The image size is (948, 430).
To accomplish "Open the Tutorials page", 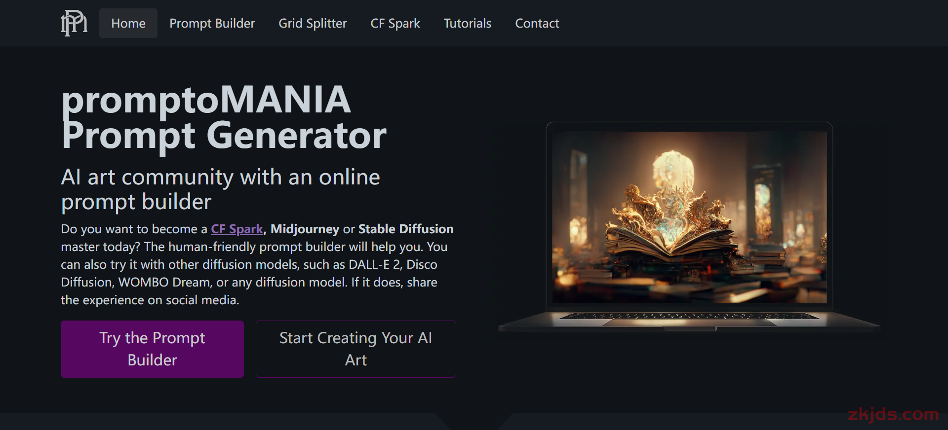I will tap(468, 23).
